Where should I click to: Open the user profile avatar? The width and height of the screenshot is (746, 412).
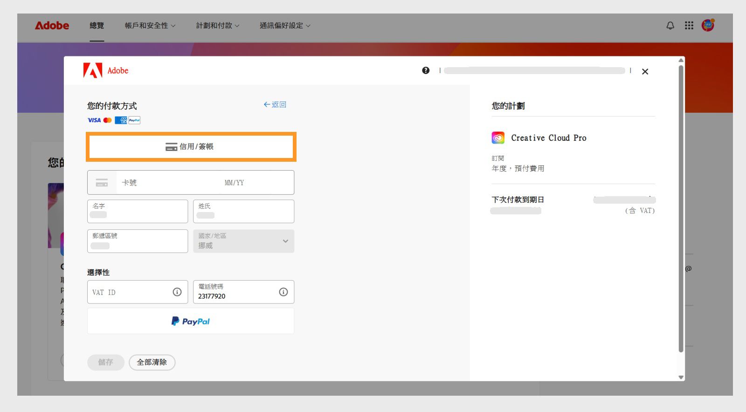click(x=708, y=25)
